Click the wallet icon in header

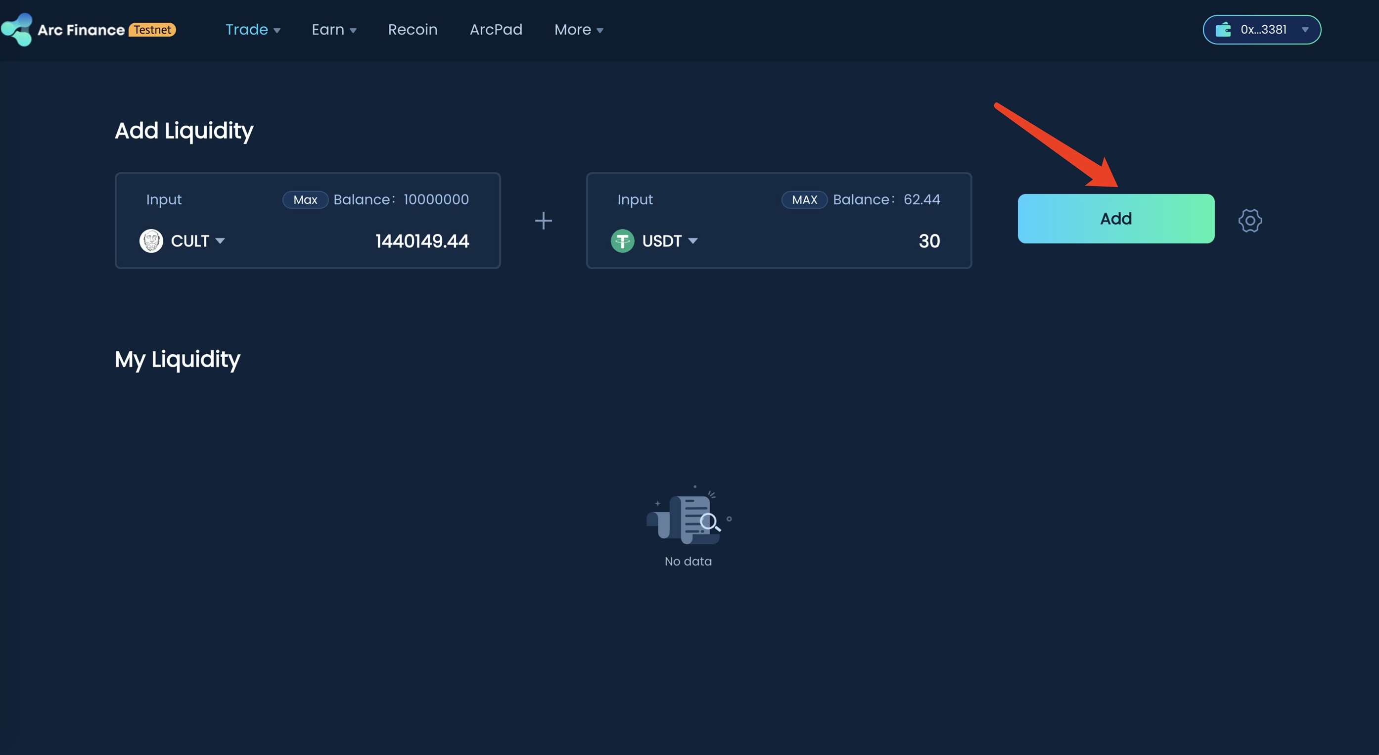pyautogui.click(x=1223, y=30)
